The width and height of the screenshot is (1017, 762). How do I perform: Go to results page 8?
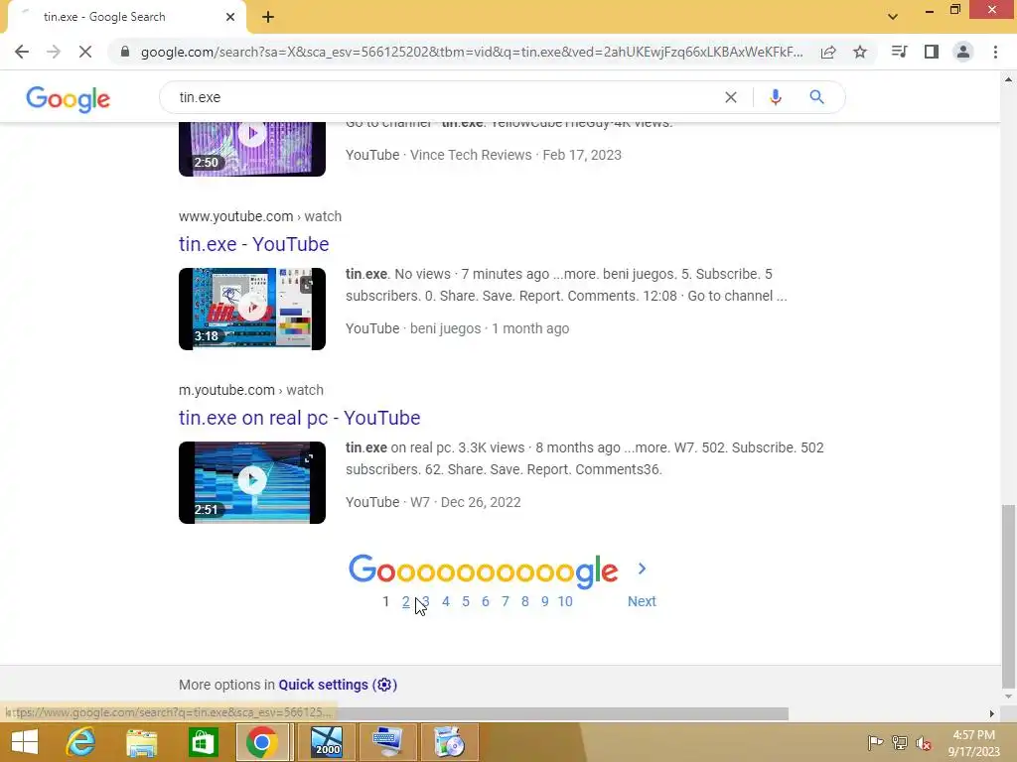pyautogui.click(x=524, y=601)
